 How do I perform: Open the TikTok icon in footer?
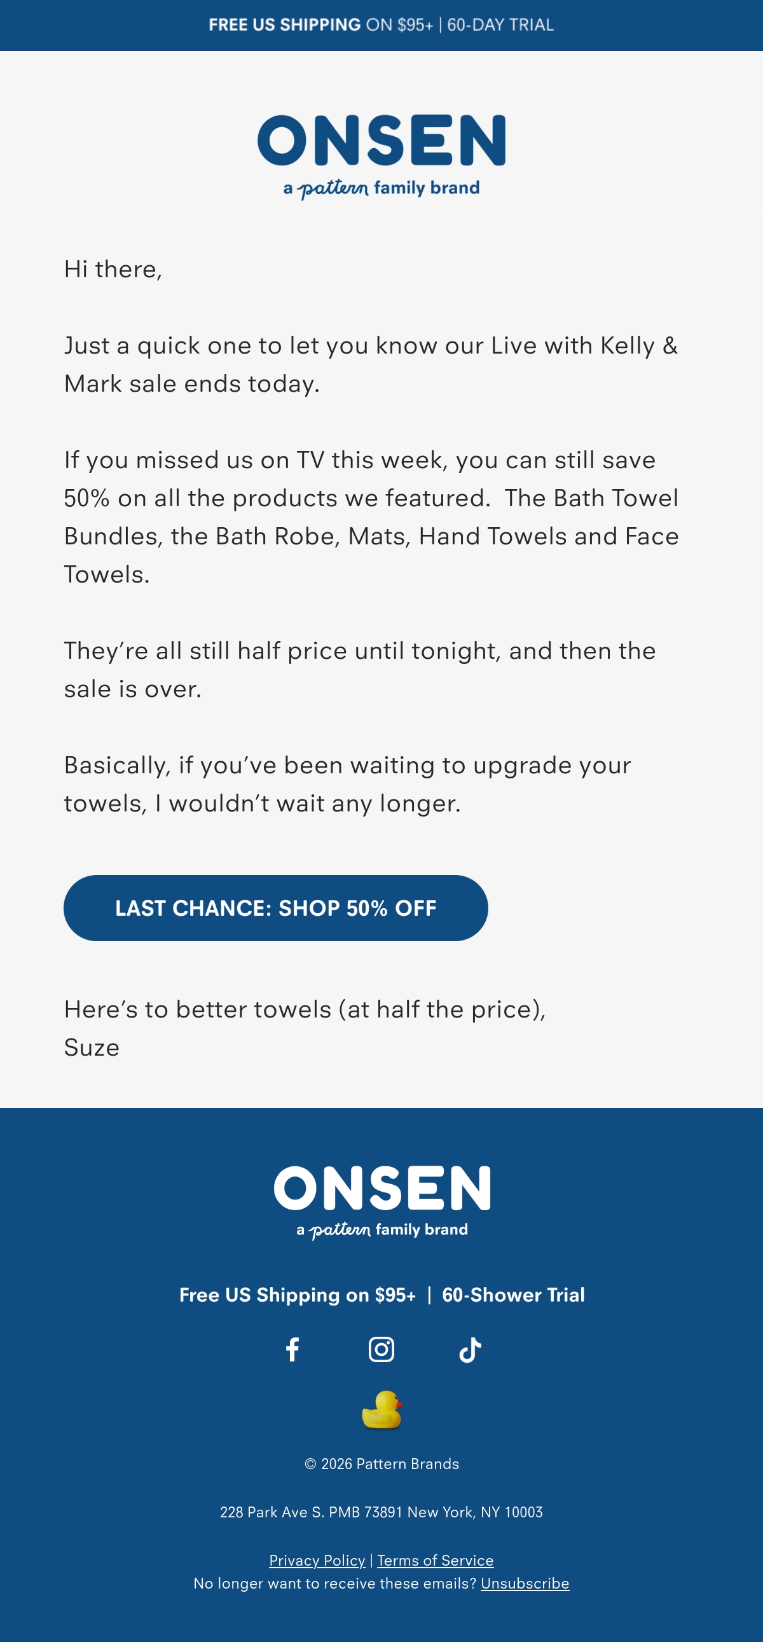click(470, 1349)
